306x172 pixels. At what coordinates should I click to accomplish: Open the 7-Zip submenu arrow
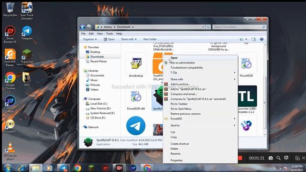coord(235,73)
